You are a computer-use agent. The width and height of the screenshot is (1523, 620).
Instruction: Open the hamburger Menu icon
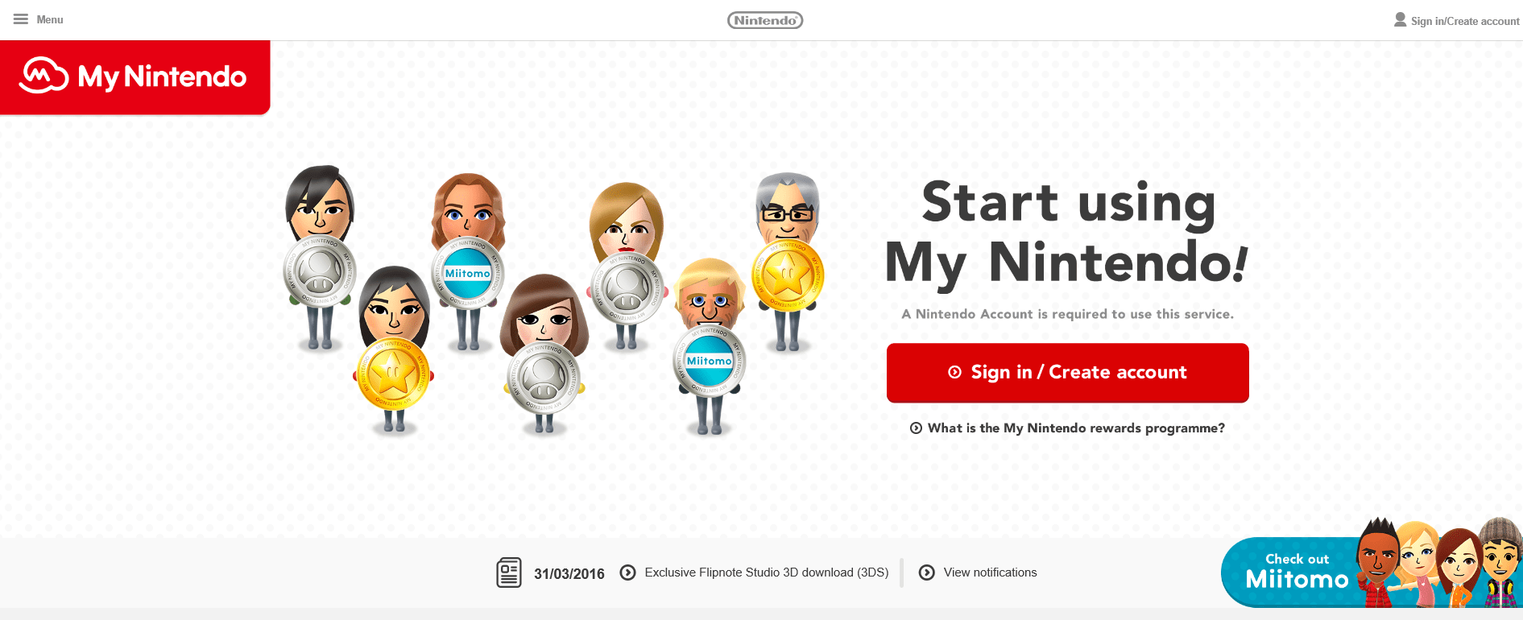coord(21,19)
